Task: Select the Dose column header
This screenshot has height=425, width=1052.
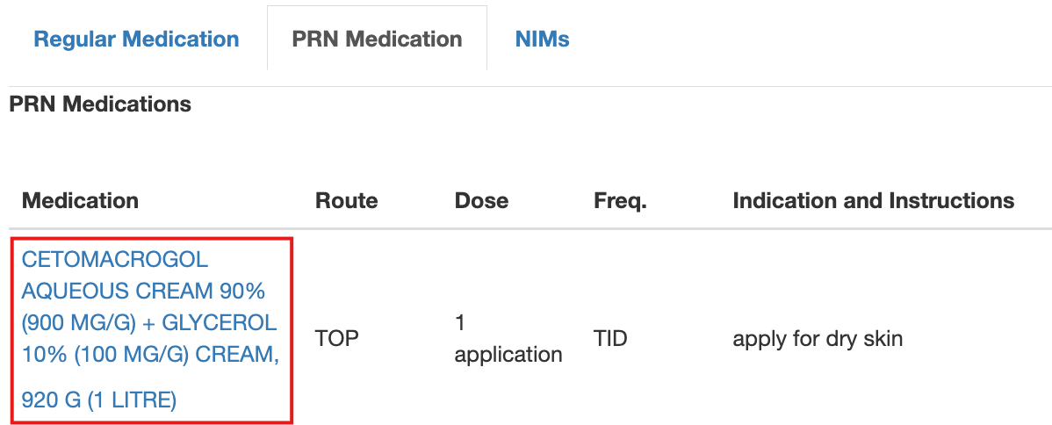Action: [481, 200]
